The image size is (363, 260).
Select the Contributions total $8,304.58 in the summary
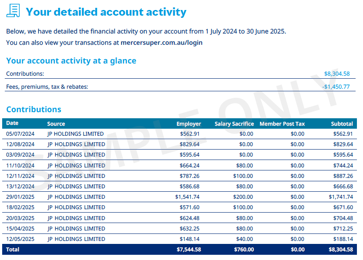click(x=336, y=74)
